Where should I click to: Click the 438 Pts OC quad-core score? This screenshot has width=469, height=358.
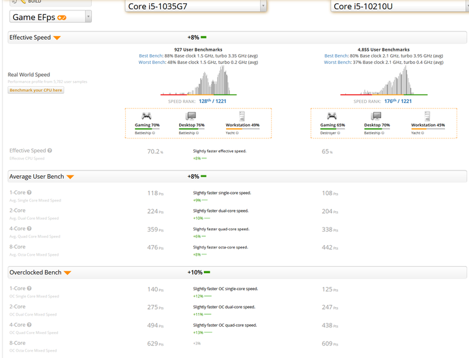(330, 325)
